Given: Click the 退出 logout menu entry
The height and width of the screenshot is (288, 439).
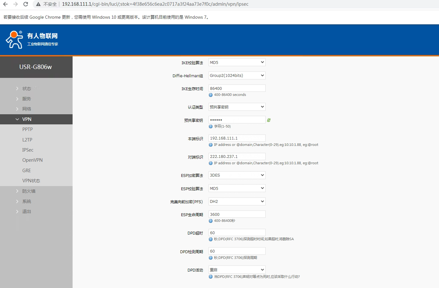Looking at the screenshot, I should click(27, 211).
